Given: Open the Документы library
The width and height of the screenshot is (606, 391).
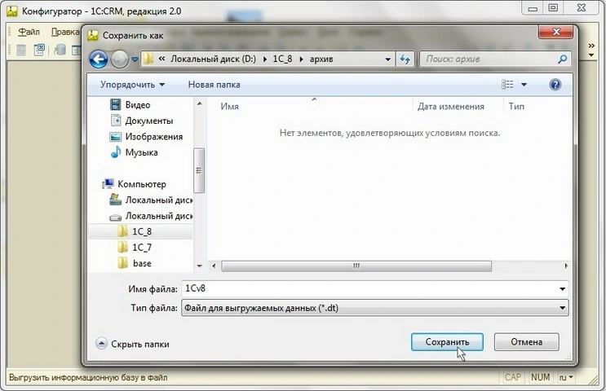Looking at the screenshot, I should [x=148, y=121].
